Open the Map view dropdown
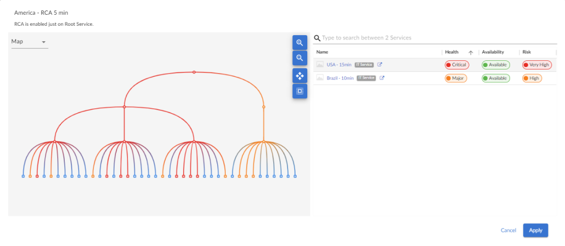 29,42
